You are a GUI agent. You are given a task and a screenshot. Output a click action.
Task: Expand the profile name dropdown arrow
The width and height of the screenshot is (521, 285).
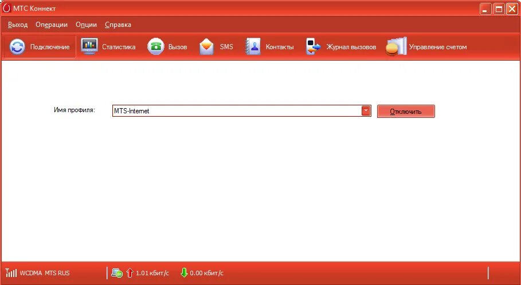click(x=366, y=111)
